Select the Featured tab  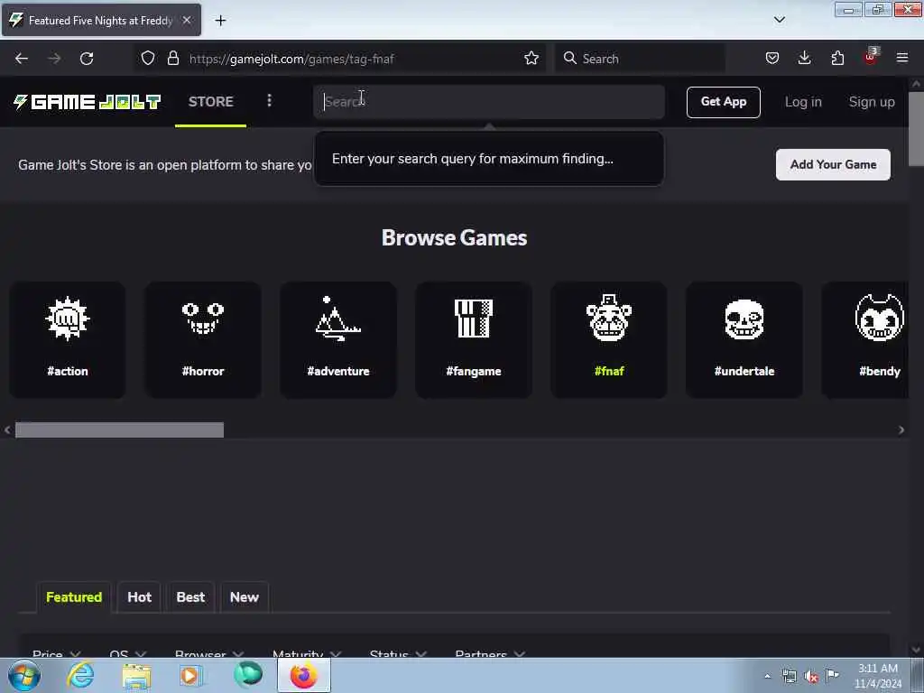pos(74,597)
